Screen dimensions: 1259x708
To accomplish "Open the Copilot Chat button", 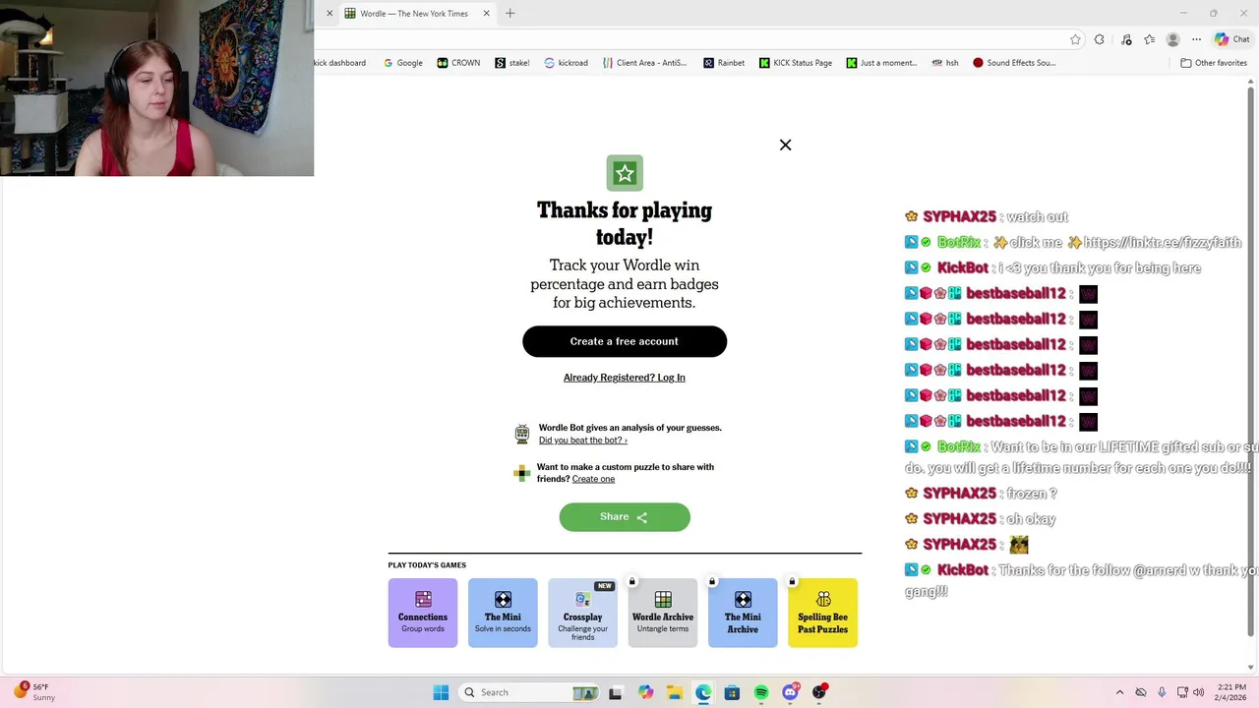I will [1231, 39].
